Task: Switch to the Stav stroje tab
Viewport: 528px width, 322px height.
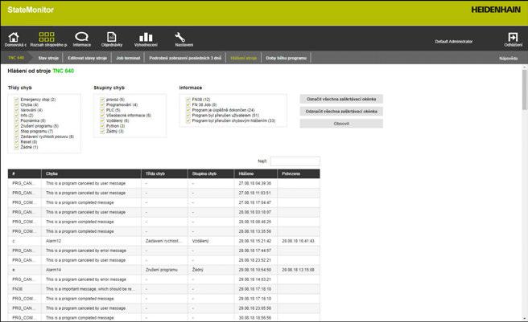Action: tap(48, 58)
